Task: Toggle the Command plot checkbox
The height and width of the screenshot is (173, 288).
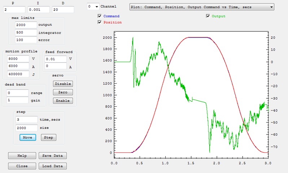Action: coord(100,16)
